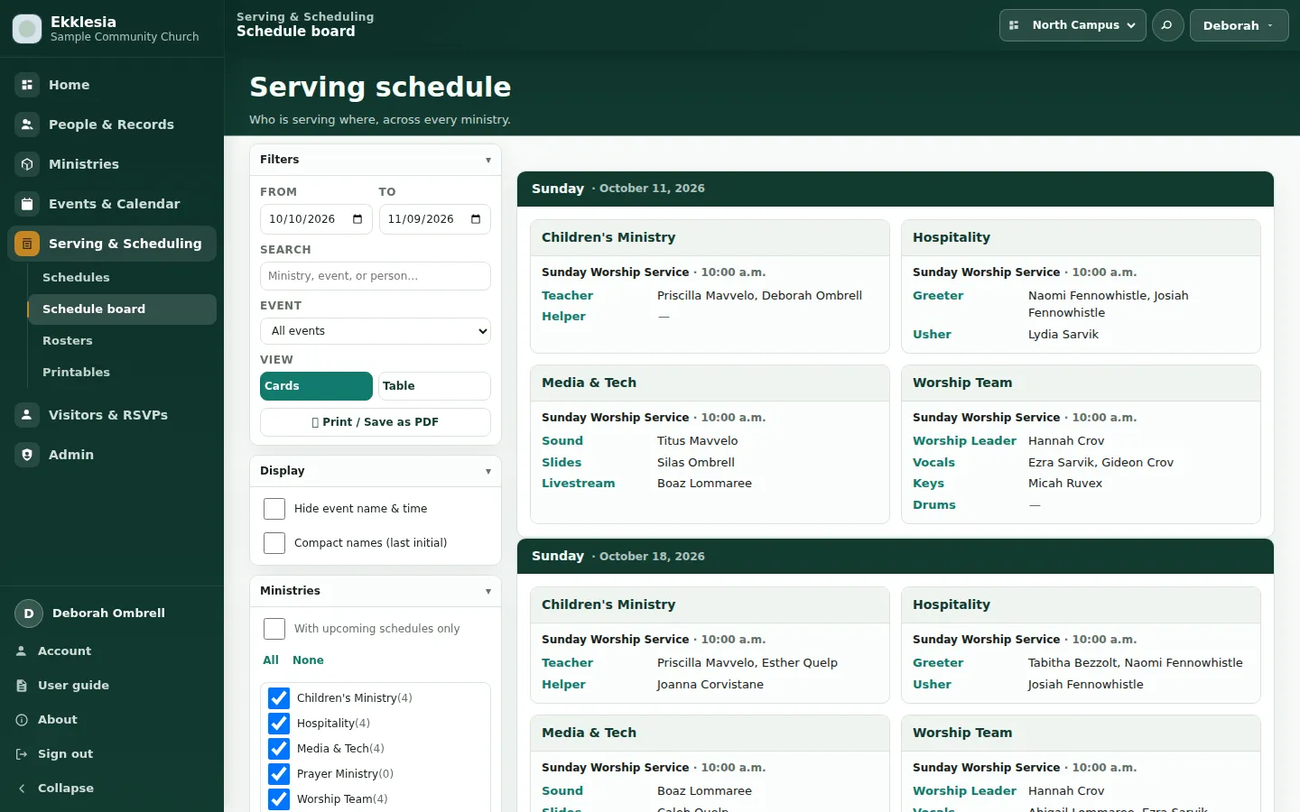Toggle Compact names (last initial) checkbox
The height and width of the screenshot is (812, 1300).
274,543
